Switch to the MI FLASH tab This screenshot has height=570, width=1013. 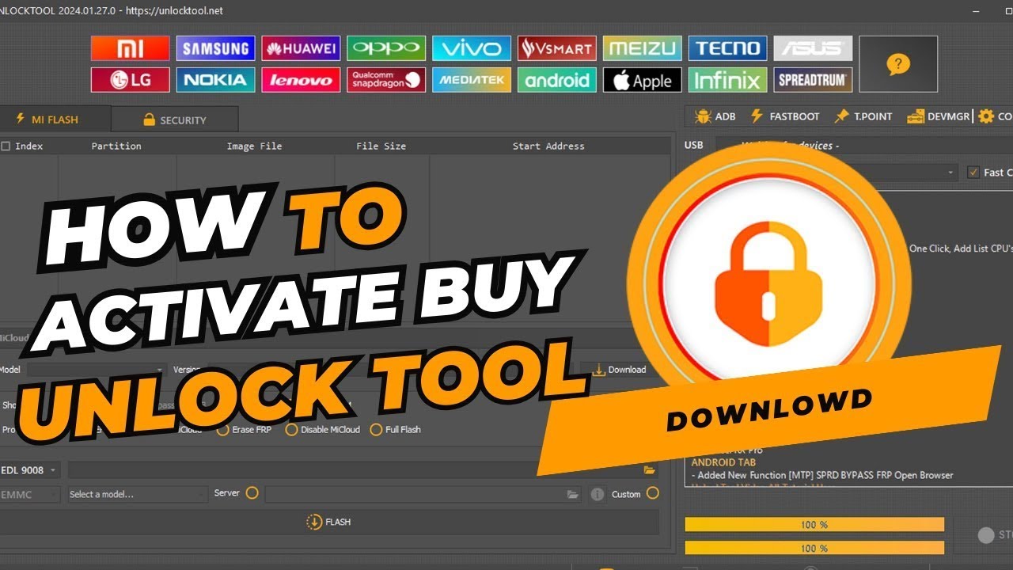click(x=55, y=119)
